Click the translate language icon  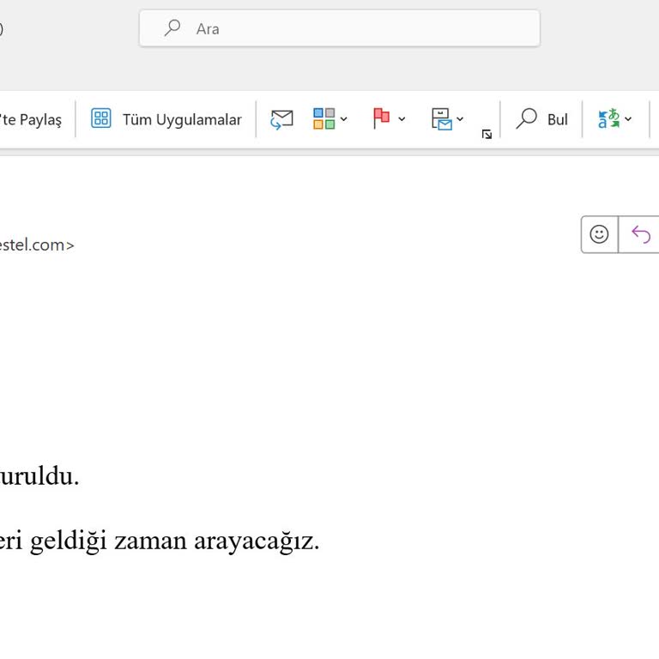(x=608, y=118)
